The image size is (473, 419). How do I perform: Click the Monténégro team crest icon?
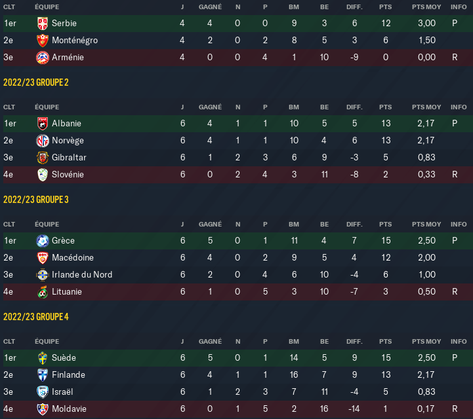[x=42, y=41]
